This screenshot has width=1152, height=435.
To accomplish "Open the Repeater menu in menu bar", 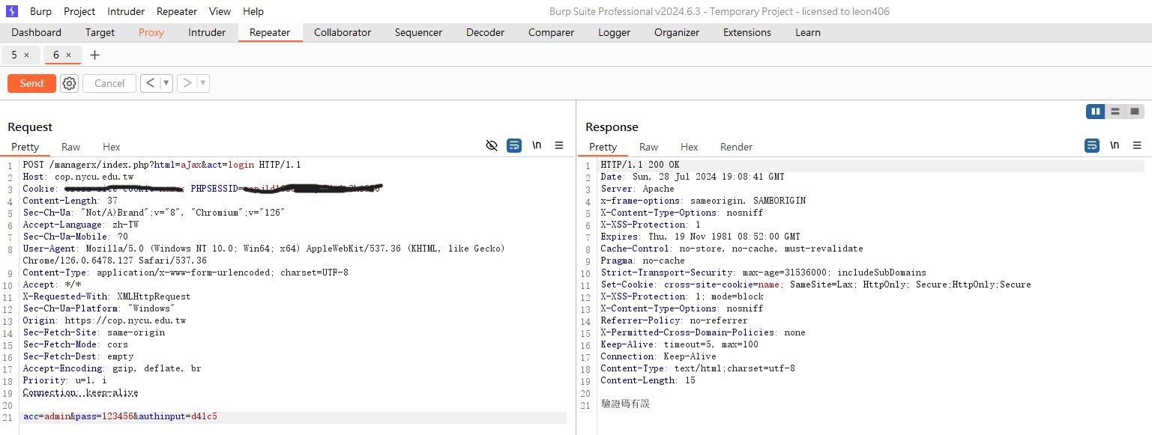I will (177, 11).
